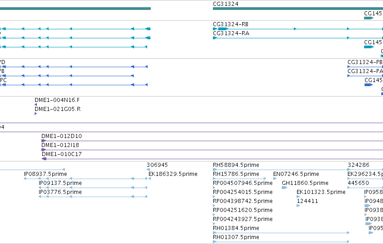
Task: Click the CG31324-RB transcript label
Action: point(230,24)
